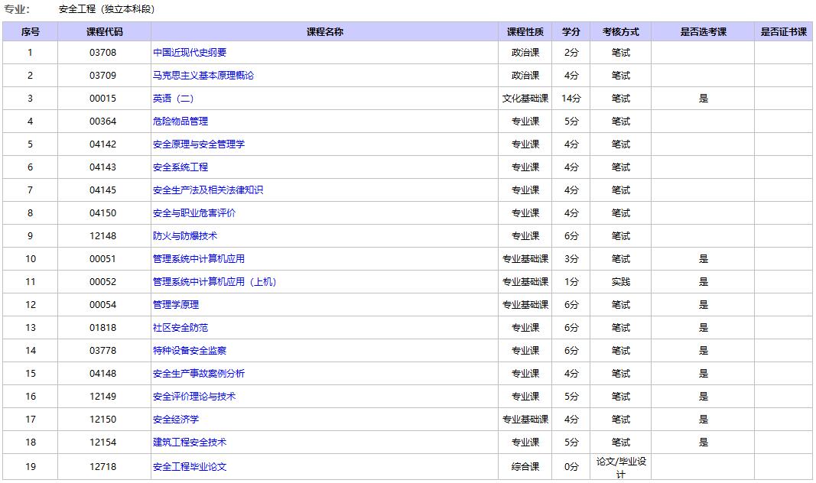Image resolution: width=816 pixels, height=483 pixels.
Task: Select course code 04150
Action: [x=103, y=212]
